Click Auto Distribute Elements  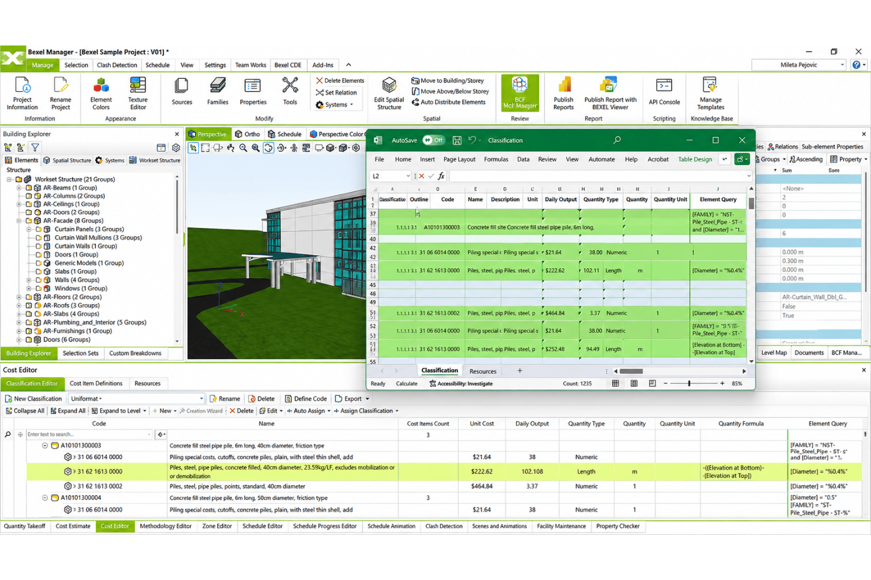(x=448, y=102)
